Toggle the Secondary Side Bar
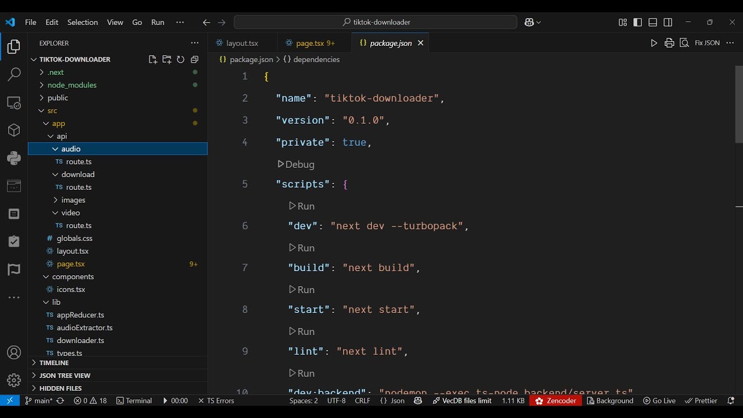 668,22
